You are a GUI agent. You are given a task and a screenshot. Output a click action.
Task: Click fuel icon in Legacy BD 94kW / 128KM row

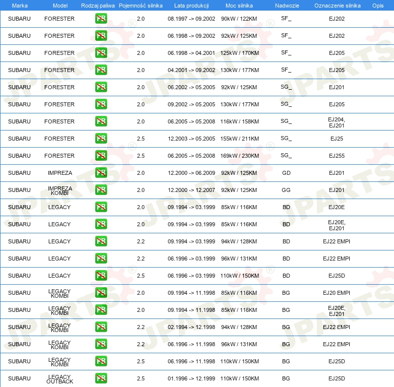coord(101,241)
